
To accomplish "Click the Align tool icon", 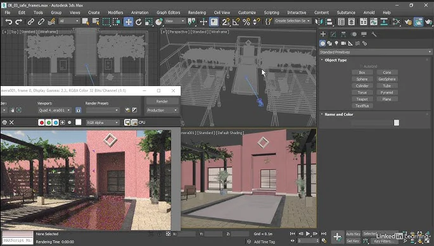I will click(329, 22).
